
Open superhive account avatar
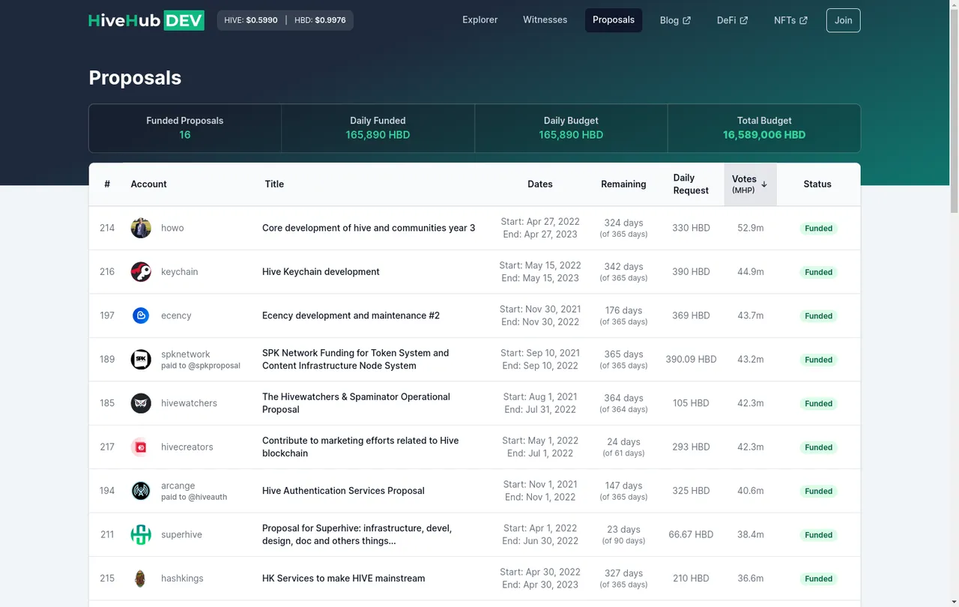pos(141,535)
